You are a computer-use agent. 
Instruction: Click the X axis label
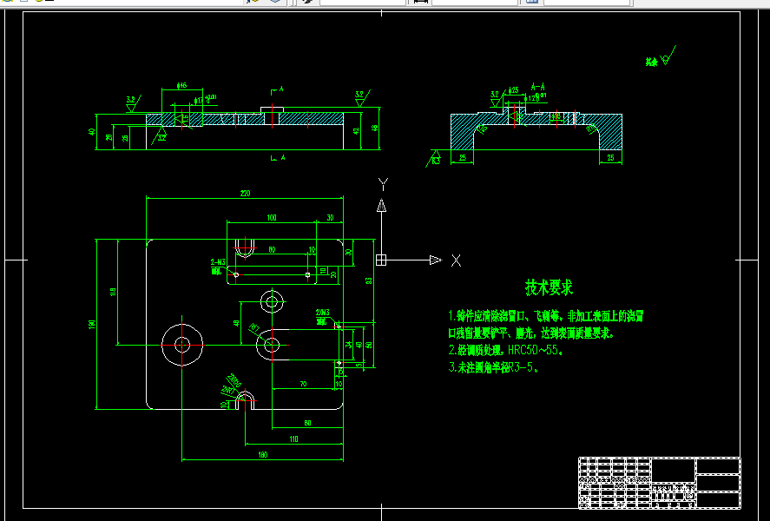click(457, 260)
